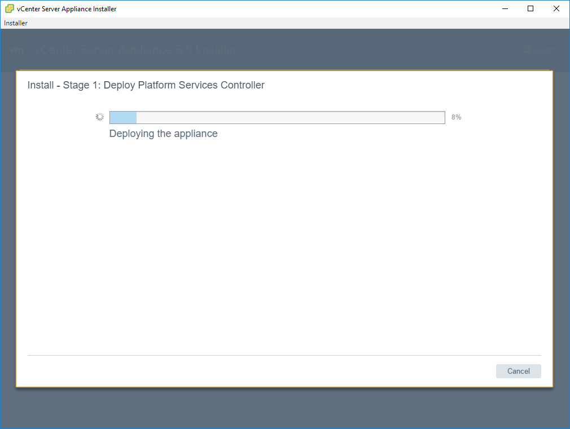Click the vCenter Server Appliance 6.5 Installer banner
The height and width of the screenshot is (429, 570).
coord(135,50)
